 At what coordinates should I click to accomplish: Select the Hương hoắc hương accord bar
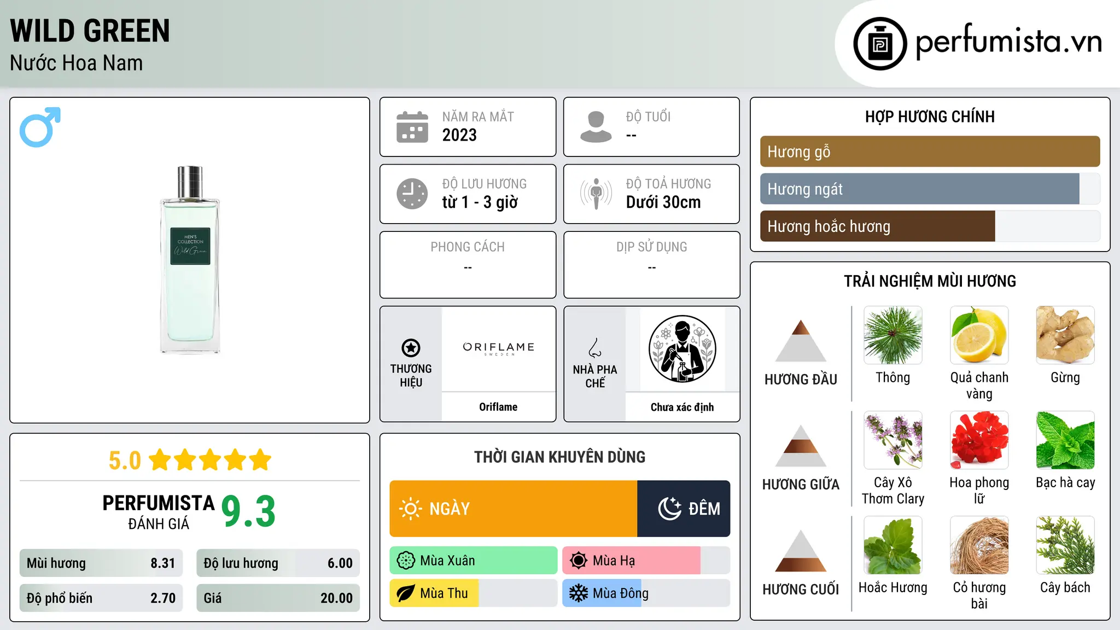pyautogui.click(x=930, y=226)
